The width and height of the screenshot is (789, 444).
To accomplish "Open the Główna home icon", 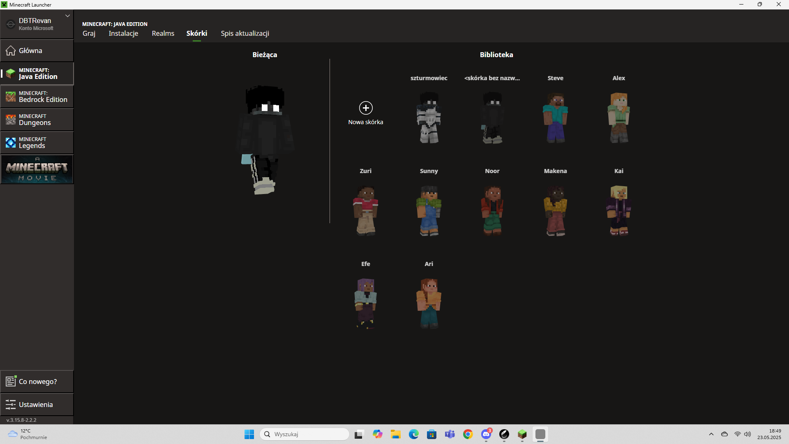I will click(x=11, y=51).
